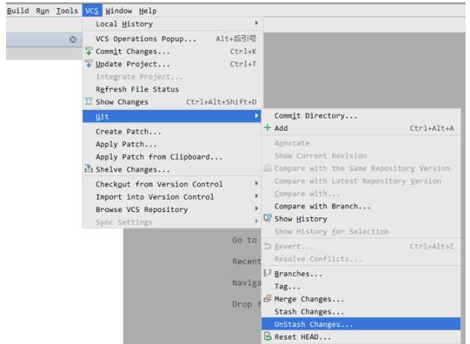Click the Merge Changes label text
Viewport: 470px width, 344px height.
pyautogui.click(x=309, y=299)
